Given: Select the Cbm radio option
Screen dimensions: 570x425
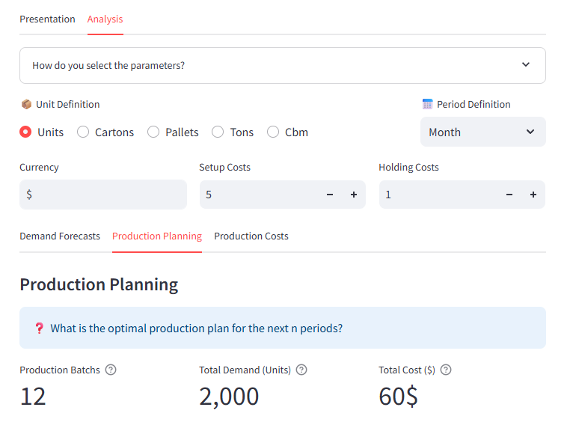Looking at the screenshot, I should (x=273, y=132).
